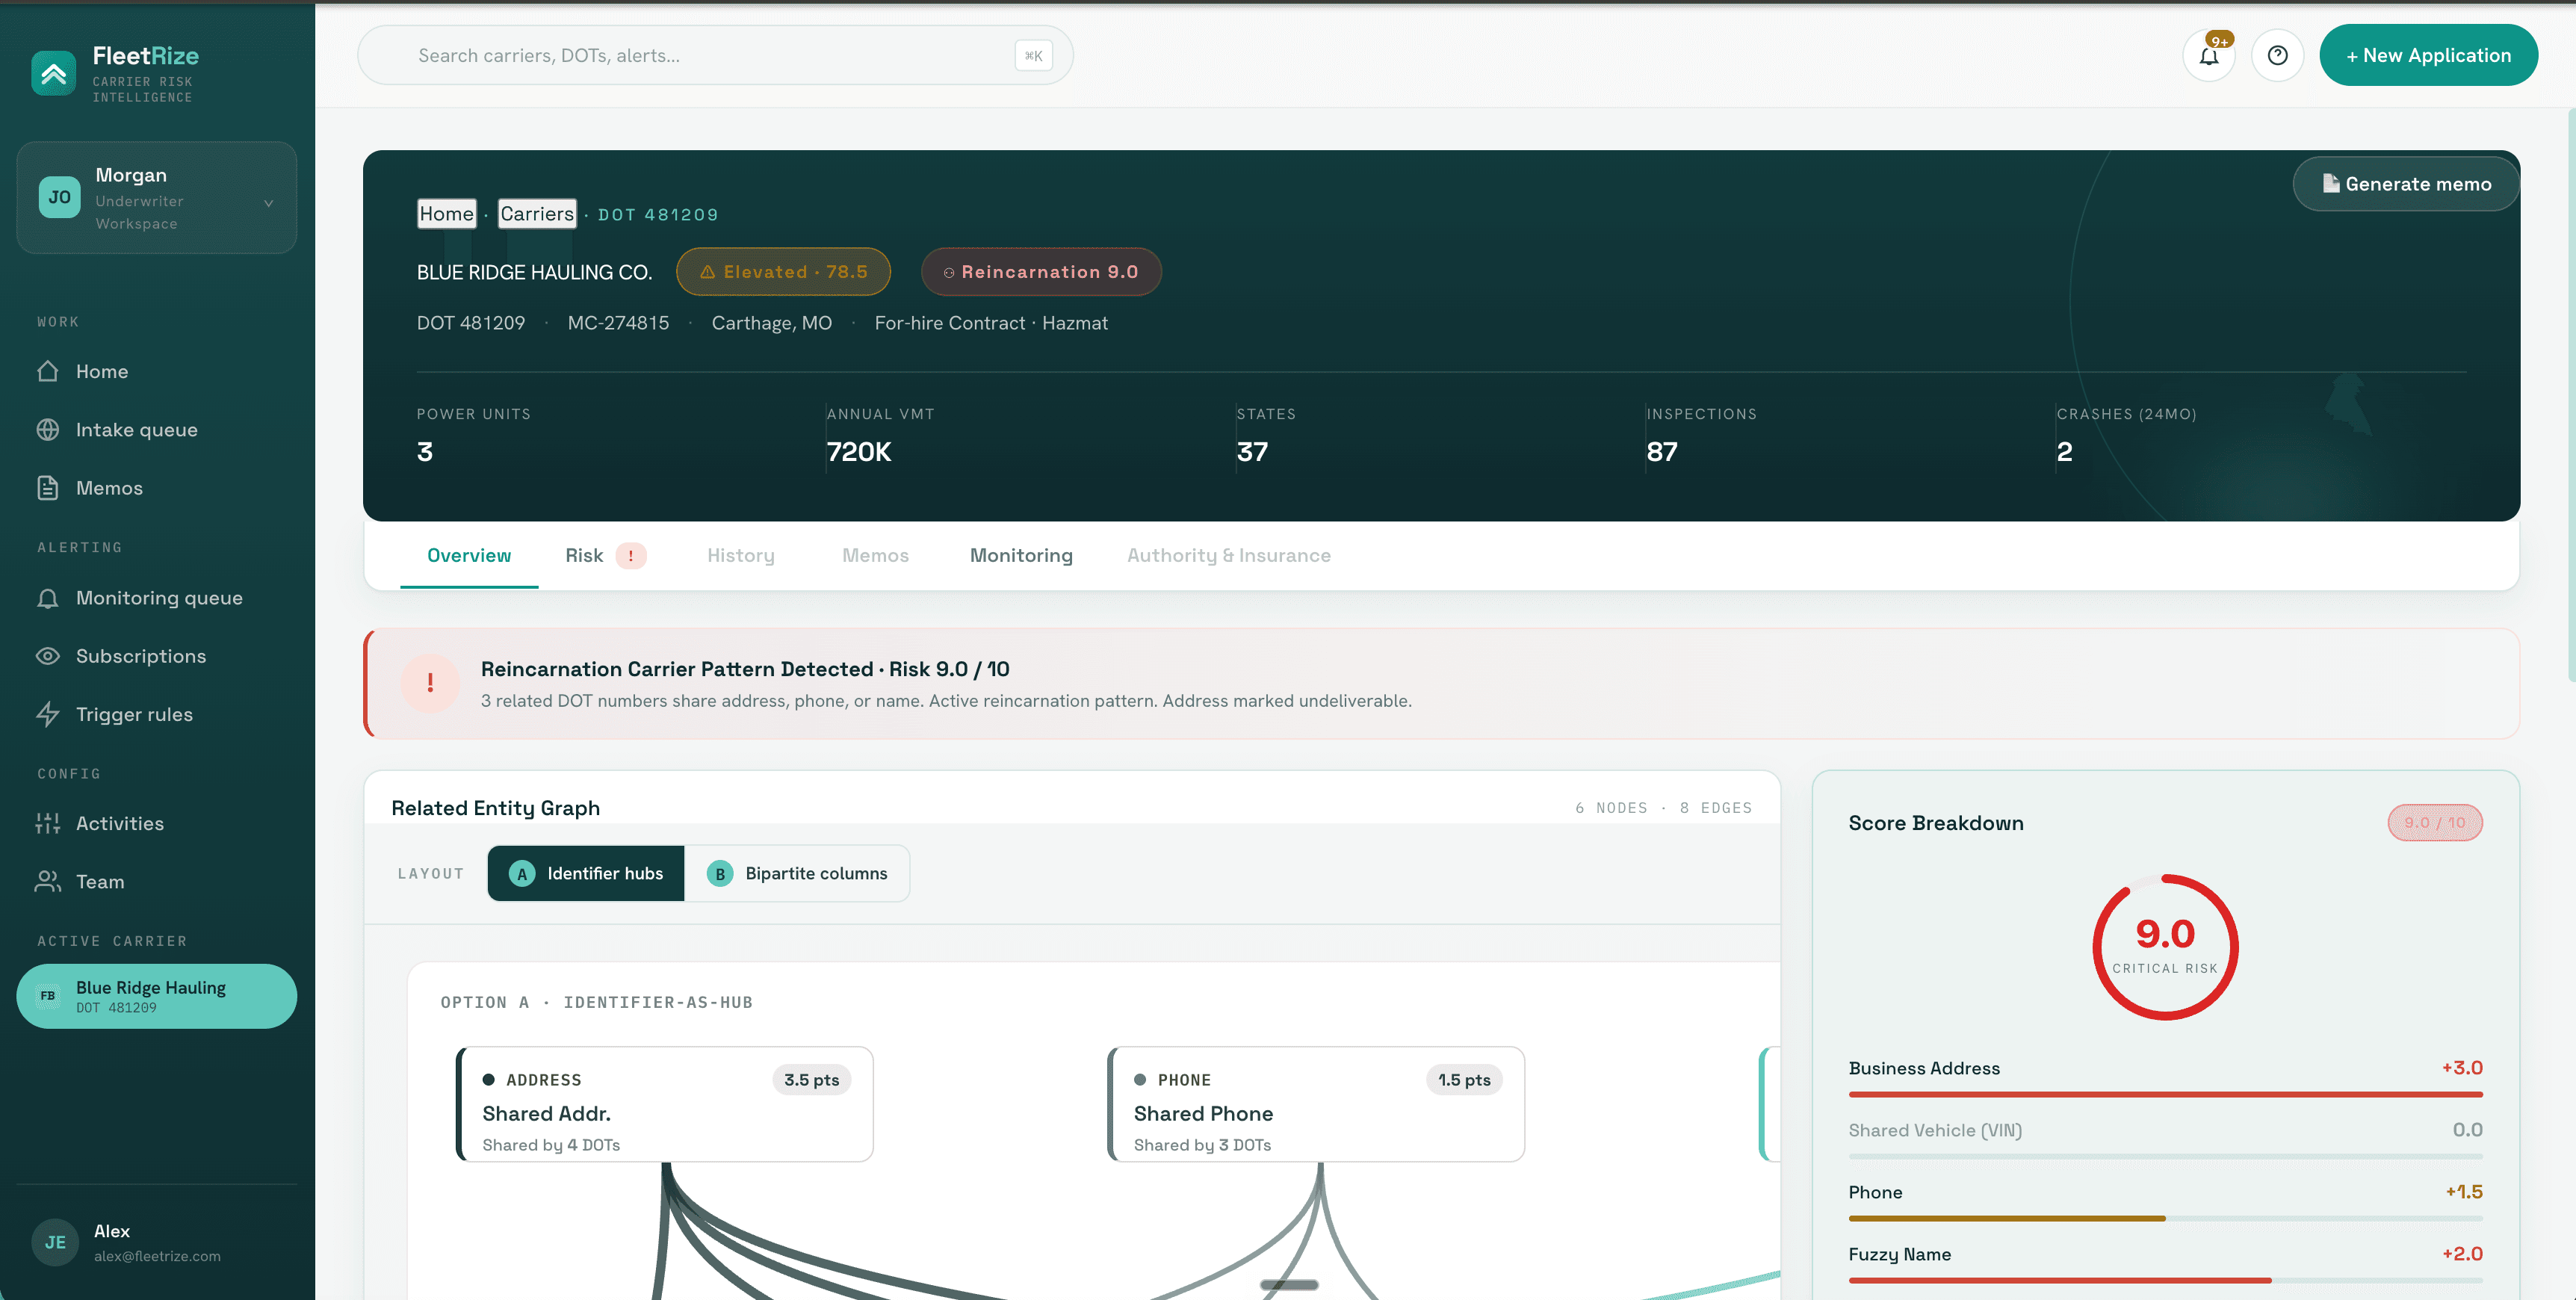Open Blue Ridge Hauling active carrier
The width and height of the screenshot is (2576, 1300).
tap(157, 996)
